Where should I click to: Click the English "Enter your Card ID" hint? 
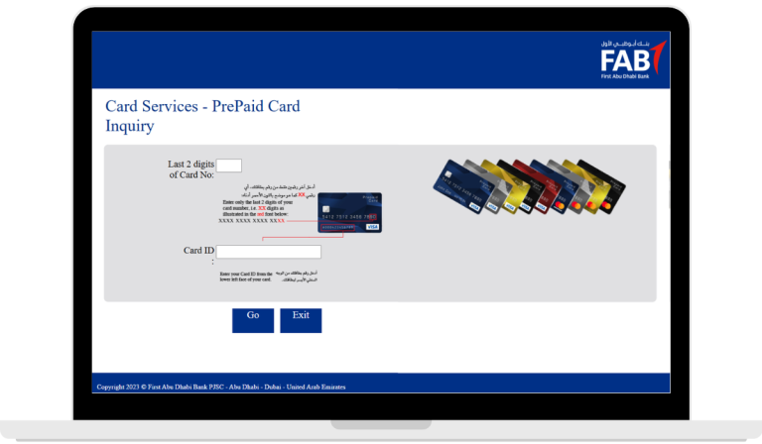coord(245,276)
